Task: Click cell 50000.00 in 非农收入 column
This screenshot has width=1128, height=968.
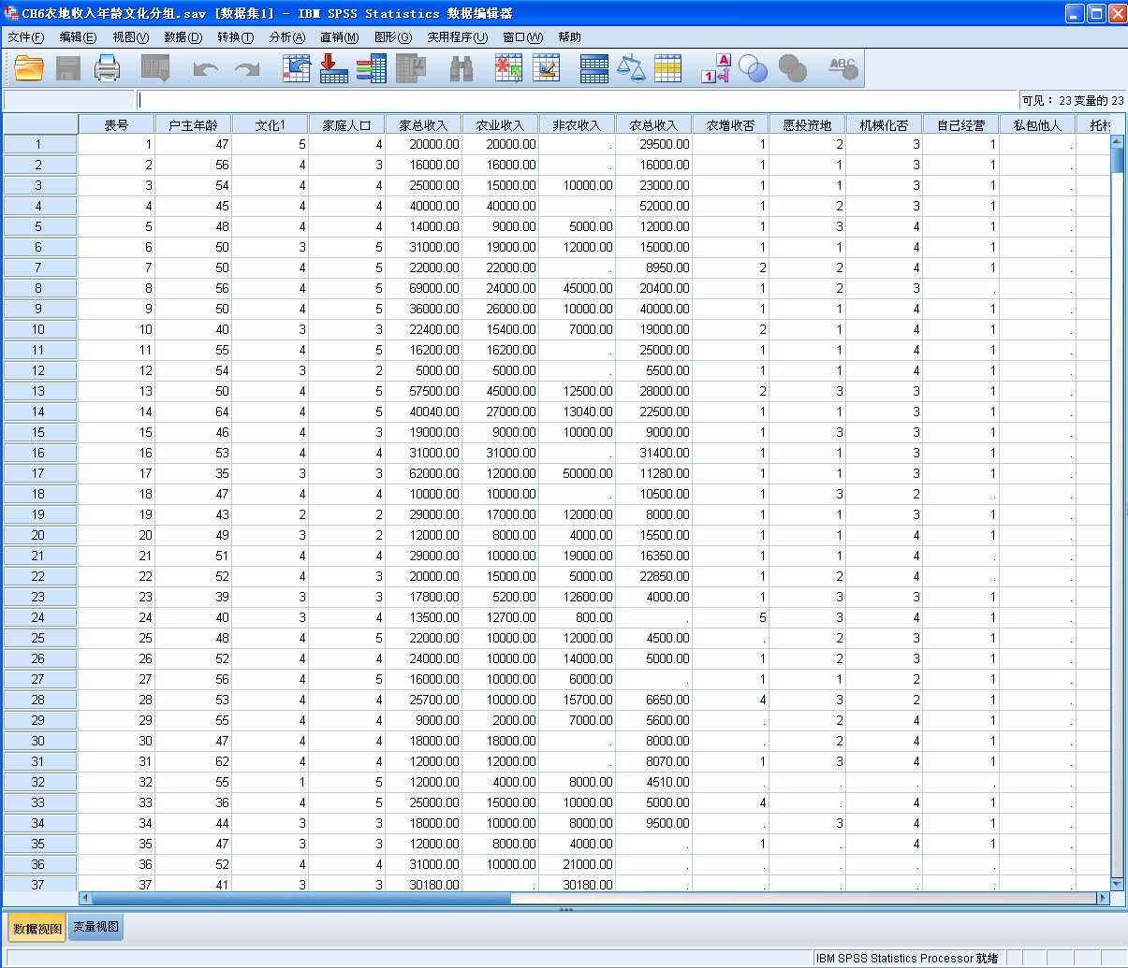Action: click(x=577, y=473)
